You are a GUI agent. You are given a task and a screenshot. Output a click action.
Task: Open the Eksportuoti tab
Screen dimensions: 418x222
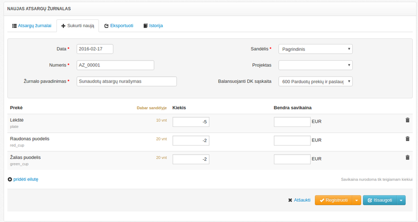(x=118, y=26)
